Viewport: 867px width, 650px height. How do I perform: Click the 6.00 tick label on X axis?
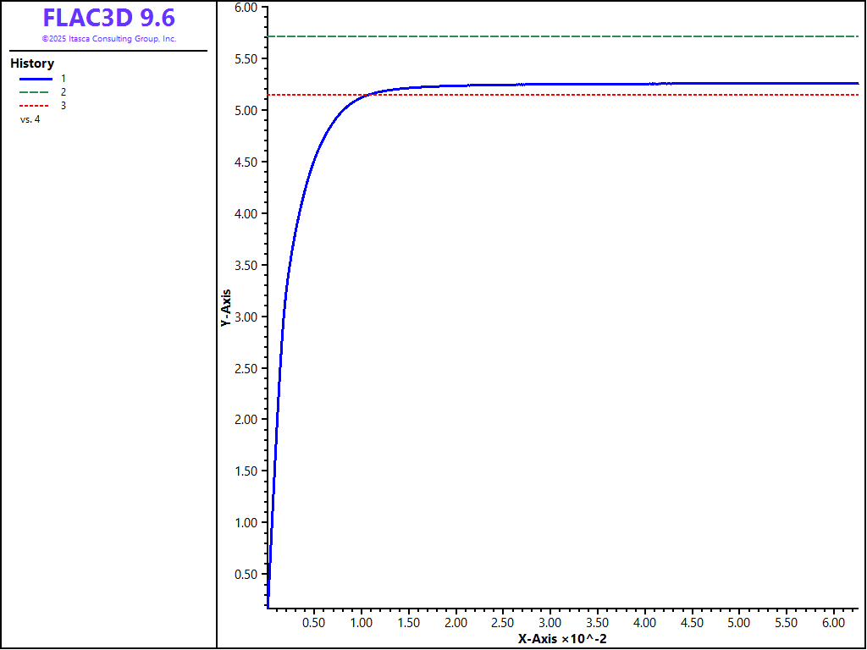(x=833, y=623)
